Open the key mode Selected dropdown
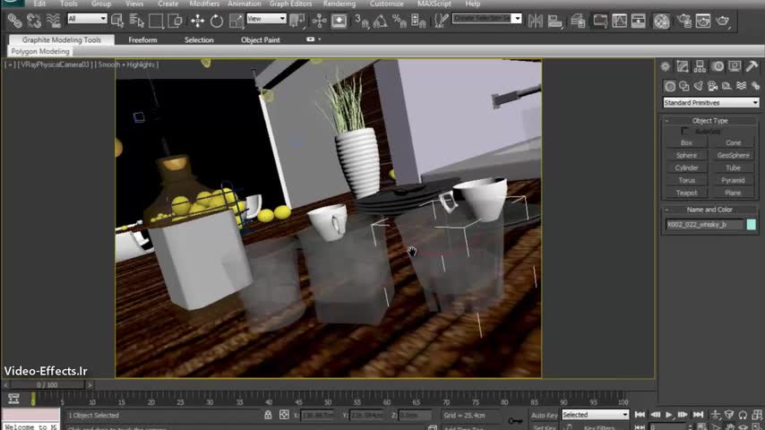 click(x=595, y=415)
